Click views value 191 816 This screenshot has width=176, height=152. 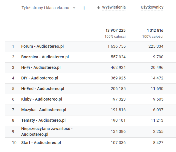(118, 110)
